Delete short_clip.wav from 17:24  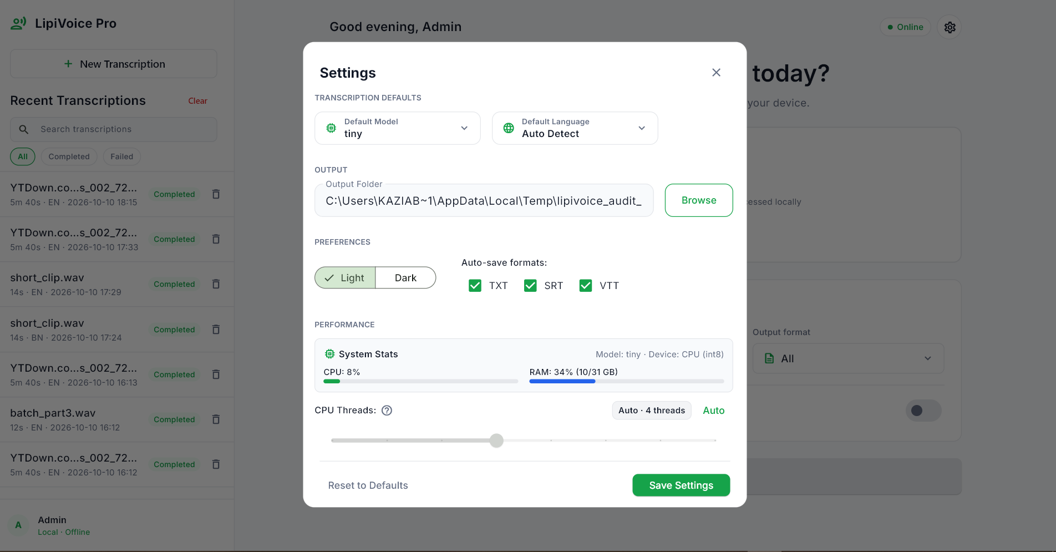[x=216, y=330]
